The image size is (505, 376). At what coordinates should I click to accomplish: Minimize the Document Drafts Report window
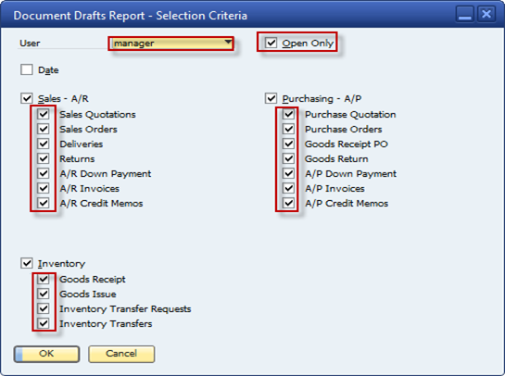464,14
